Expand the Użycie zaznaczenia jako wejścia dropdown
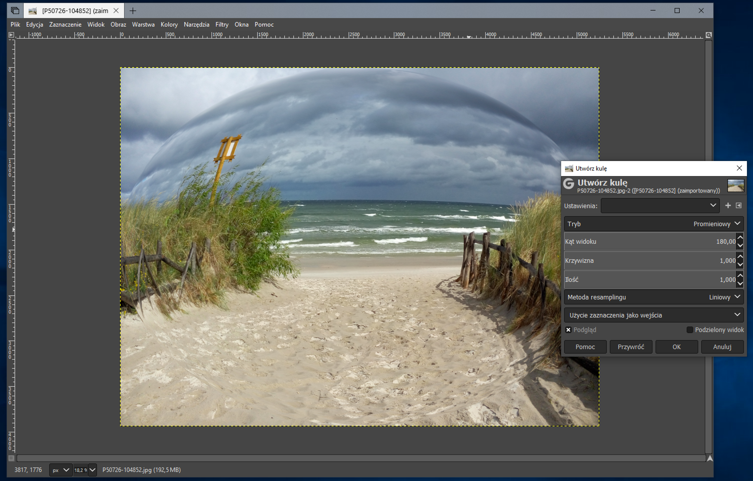 654,315
